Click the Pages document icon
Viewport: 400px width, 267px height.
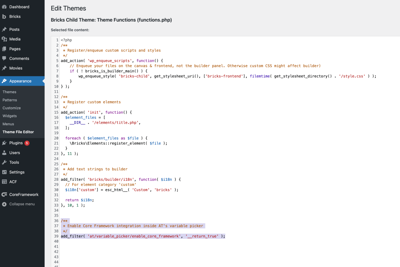pyautogui.click(x=4, y=49)
